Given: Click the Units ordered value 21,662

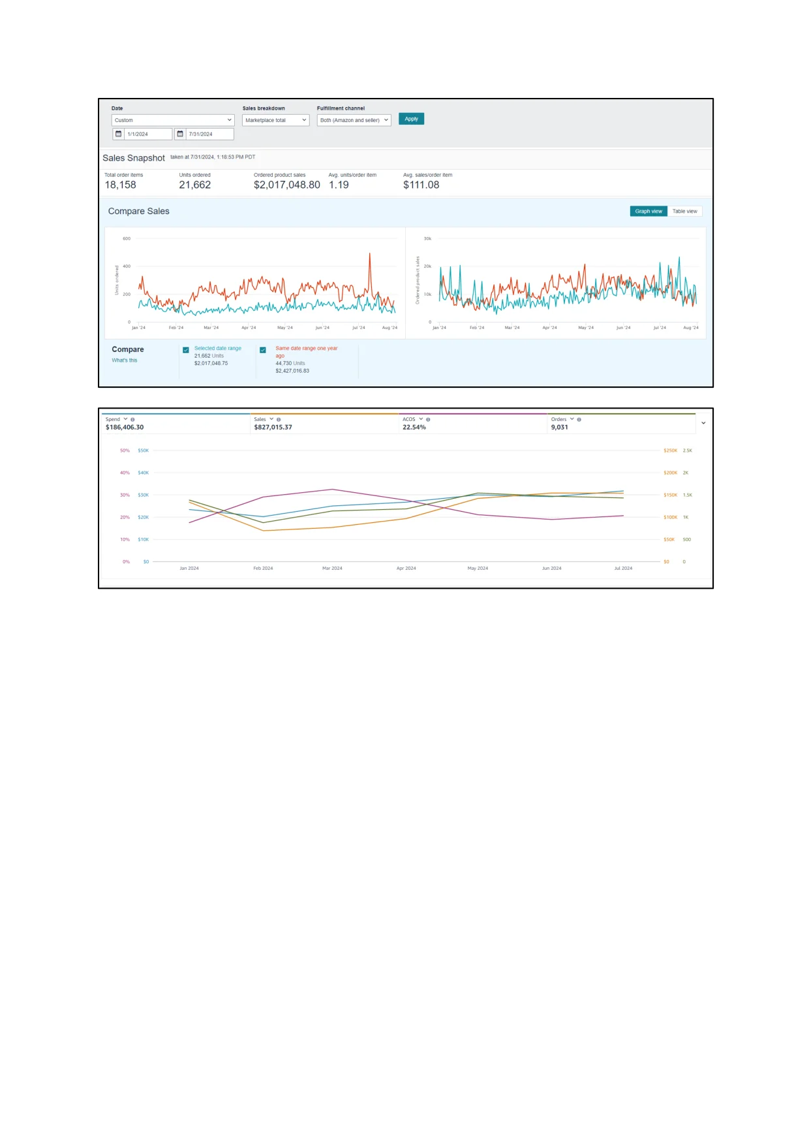Looking at the screenshot, I should [195, 185].
